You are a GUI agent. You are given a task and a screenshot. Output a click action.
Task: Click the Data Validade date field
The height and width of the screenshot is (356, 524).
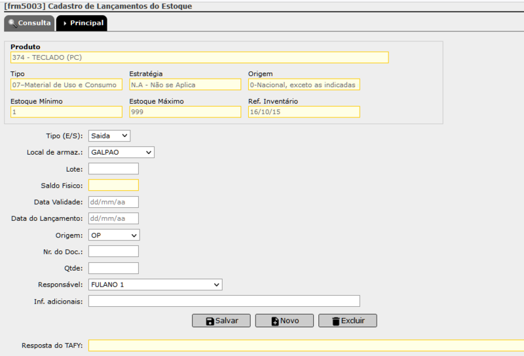click(113, 202)
